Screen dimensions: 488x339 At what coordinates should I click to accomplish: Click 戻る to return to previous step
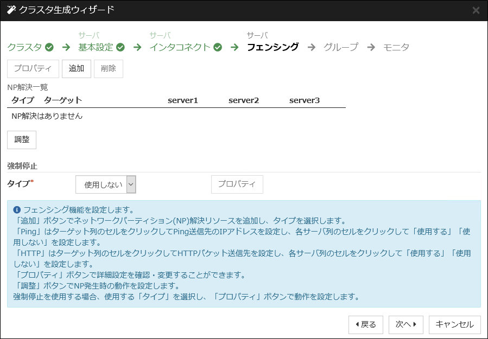pos(365,324)
